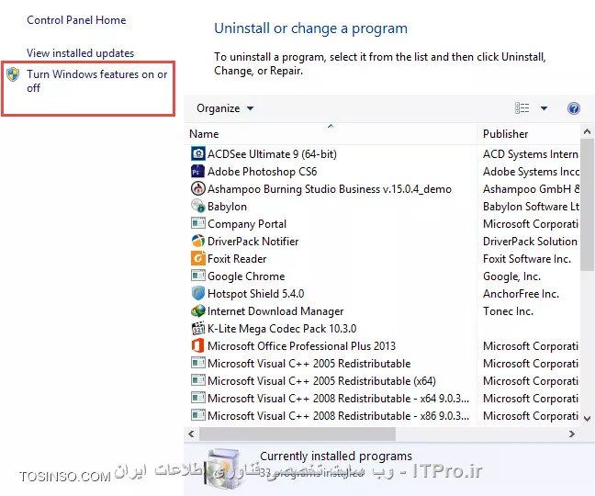This screenshot has height=496, width=595.
Task: Select the Babylon program name
Action: [227, 207]
